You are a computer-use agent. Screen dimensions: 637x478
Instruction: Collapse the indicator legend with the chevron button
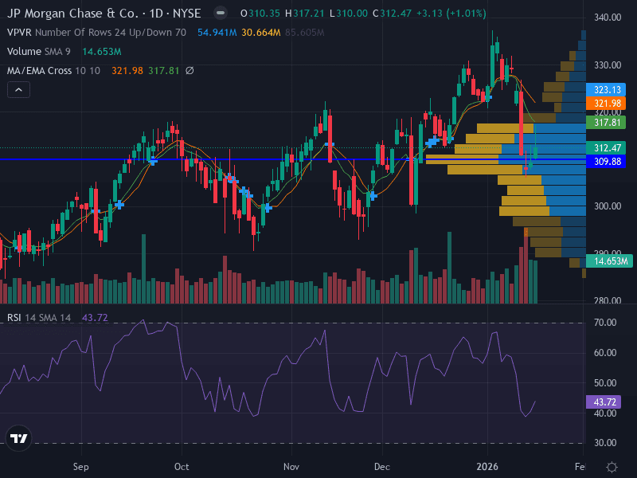pos(18,90)
